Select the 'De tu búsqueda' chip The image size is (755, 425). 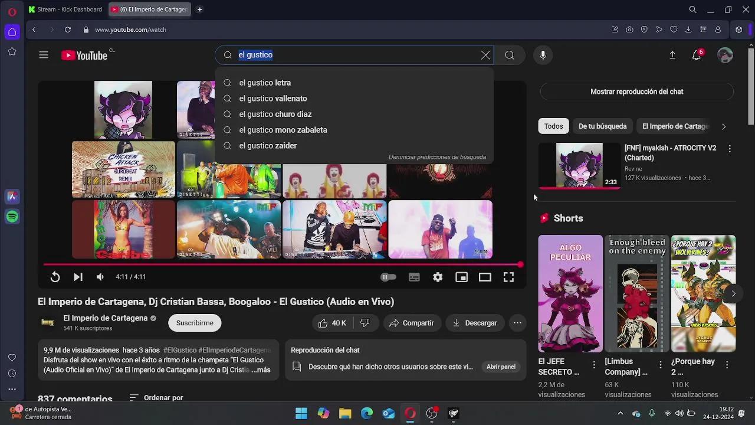[602, 126]
